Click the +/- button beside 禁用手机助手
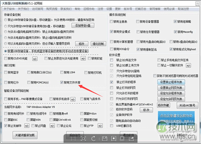 point(73,99)
